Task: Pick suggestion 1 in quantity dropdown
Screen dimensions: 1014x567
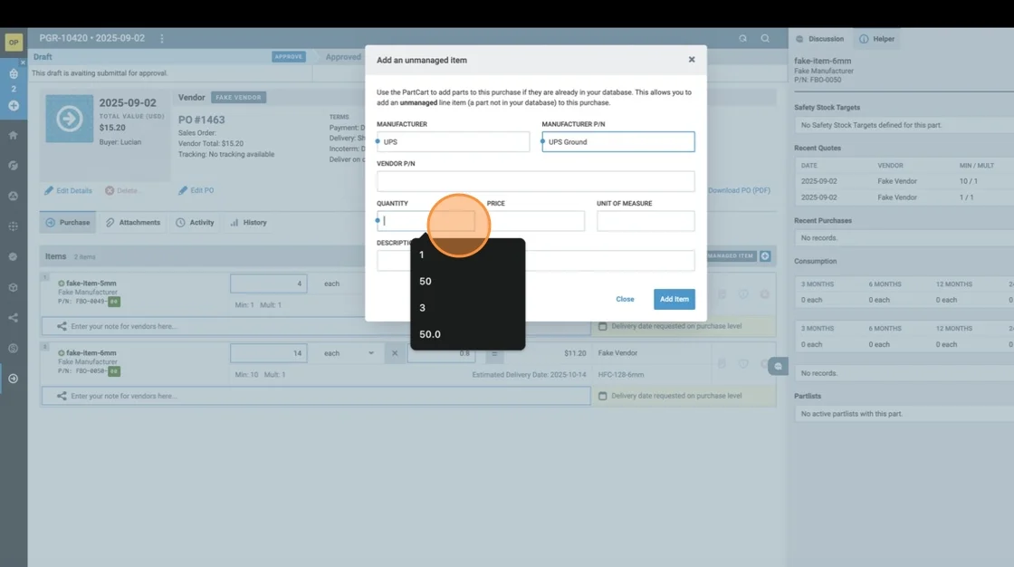Action: [422, 255]
